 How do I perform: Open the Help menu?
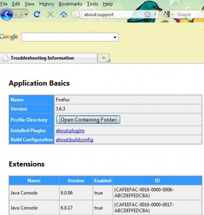pos(108,4)
